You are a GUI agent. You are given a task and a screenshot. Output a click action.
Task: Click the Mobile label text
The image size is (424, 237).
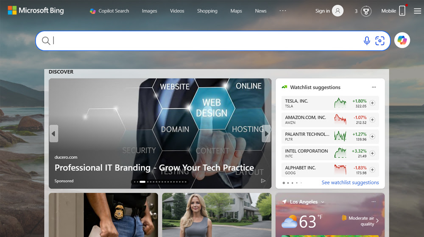coord(388,11)
